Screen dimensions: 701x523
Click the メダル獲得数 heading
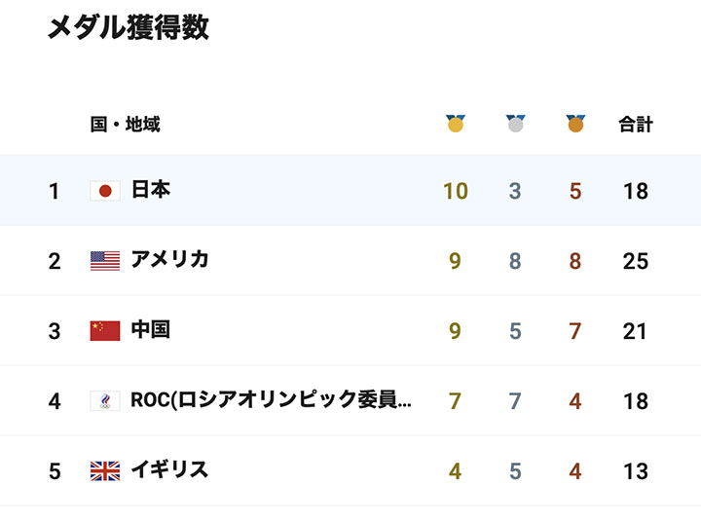tap(129, 27)
